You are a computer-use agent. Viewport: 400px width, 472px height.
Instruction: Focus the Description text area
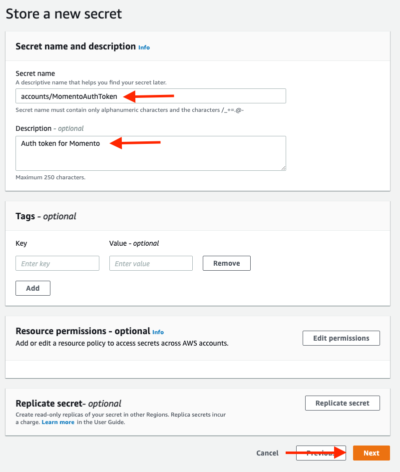(x=200, y=157)
